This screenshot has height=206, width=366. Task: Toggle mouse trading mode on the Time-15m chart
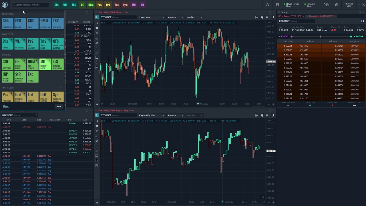(262, 17)
